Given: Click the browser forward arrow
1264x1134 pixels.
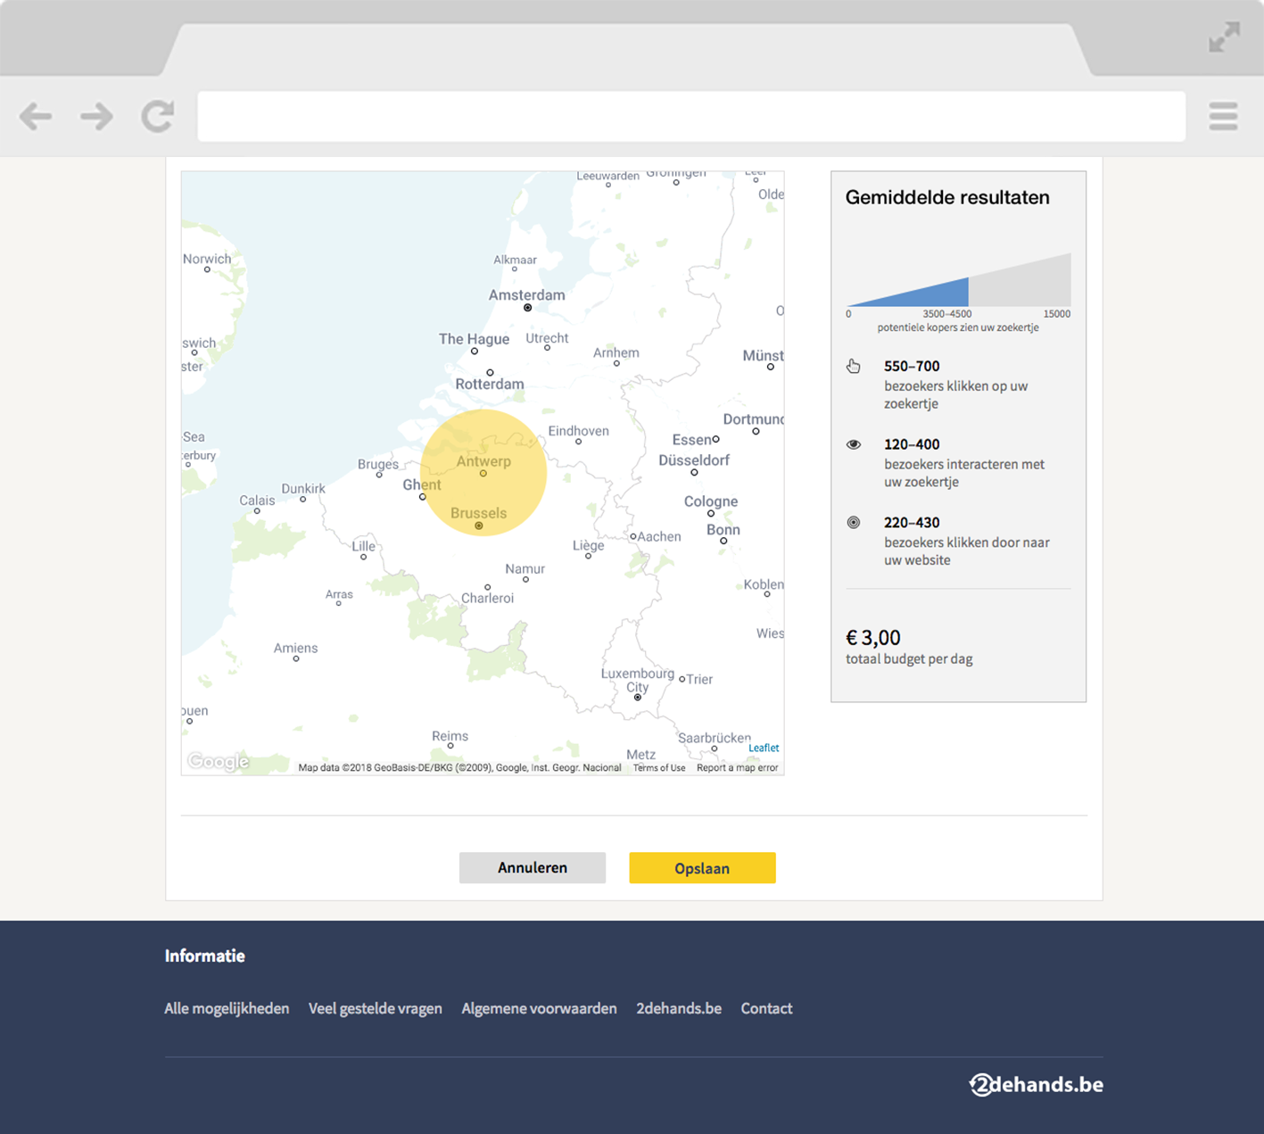Looking at the screenshot, I should [x=96, y=116].
